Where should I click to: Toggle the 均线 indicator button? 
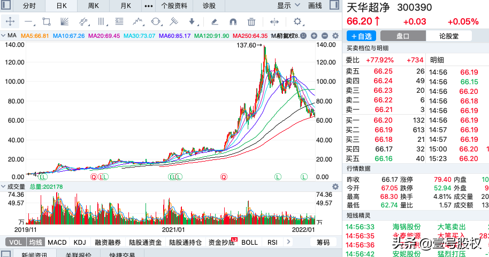point(36,243)
